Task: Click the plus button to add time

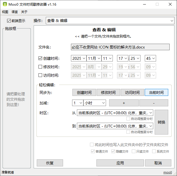Action: pos(124,103)
